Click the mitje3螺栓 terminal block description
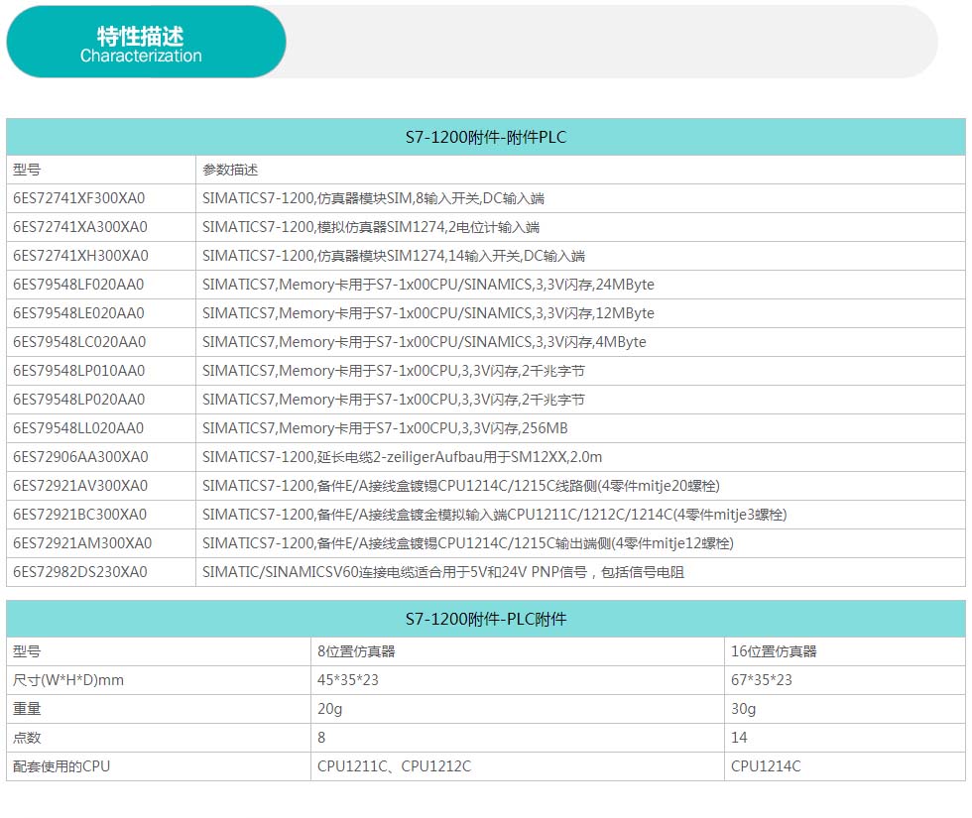The image size is (972, 818). [x=495, y=515]
